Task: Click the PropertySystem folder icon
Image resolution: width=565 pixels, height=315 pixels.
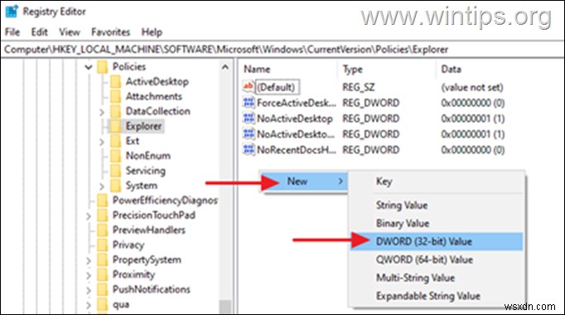Action: pos(103,259)
